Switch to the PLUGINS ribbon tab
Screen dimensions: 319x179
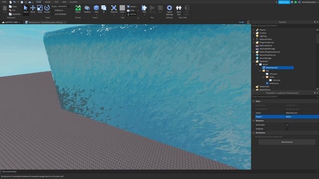[73, 2]
